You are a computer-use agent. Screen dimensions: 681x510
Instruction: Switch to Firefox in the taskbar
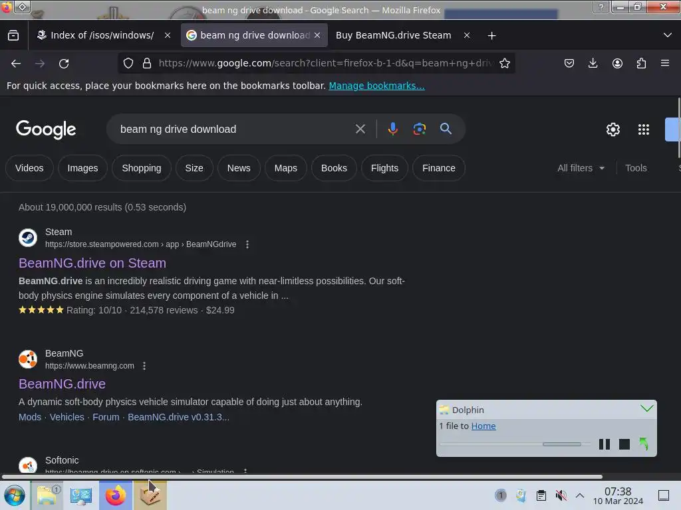[x=116, y=495]
